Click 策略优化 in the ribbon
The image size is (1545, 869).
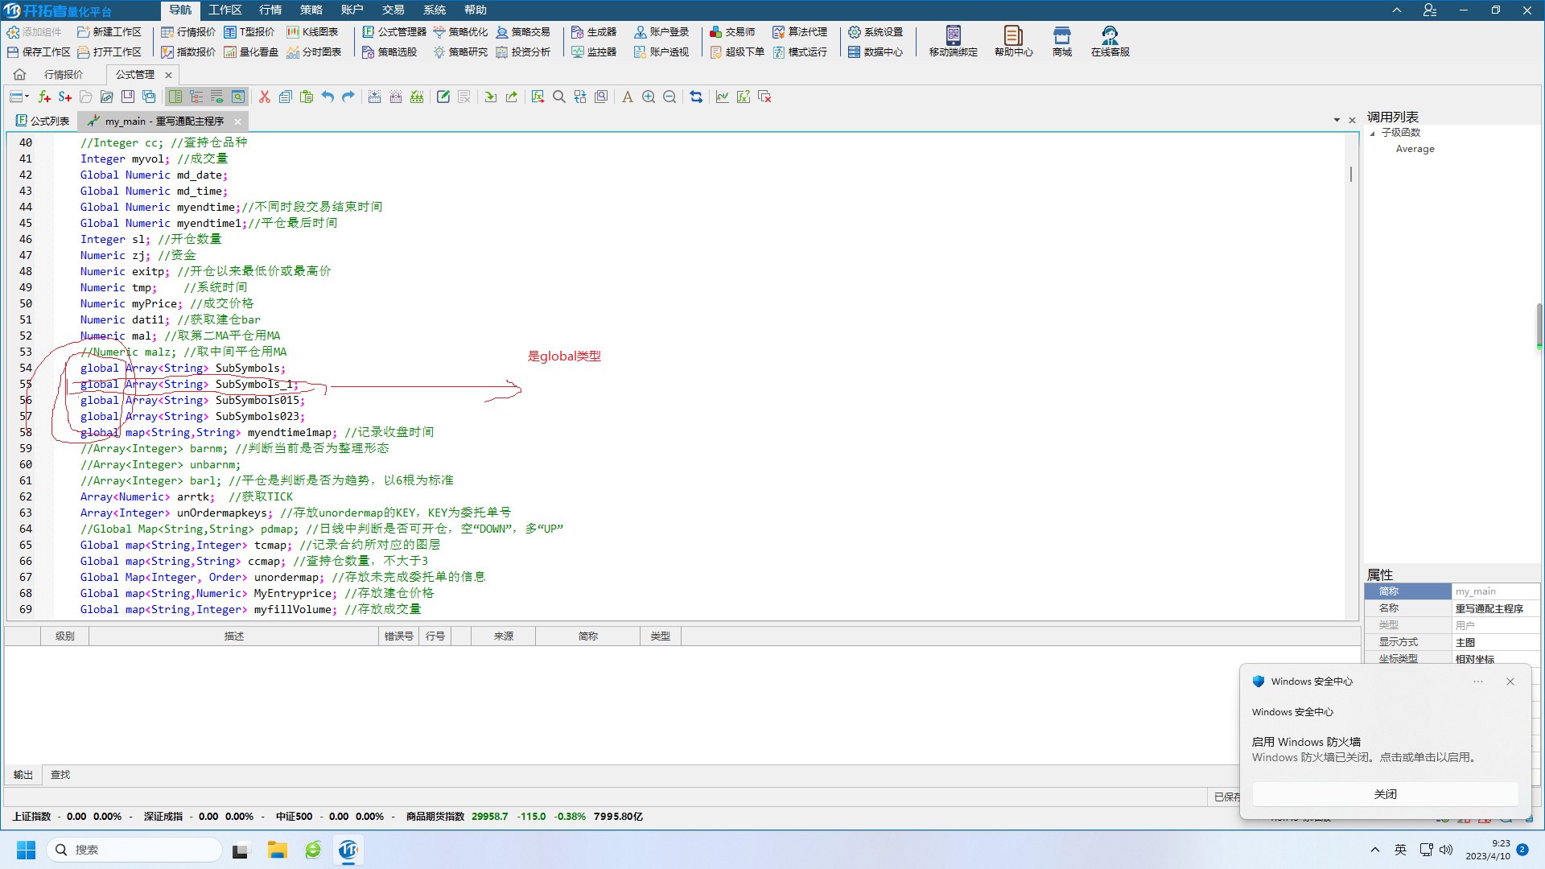coord(460,32)
